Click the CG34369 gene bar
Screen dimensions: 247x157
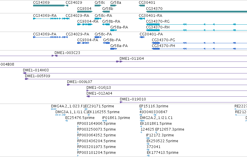[x=49, y=6]
